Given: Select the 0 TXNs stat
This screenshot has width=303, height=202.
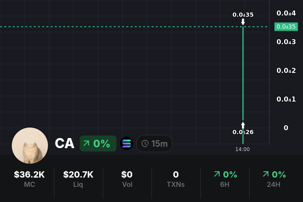Looking at the screenshot, I should point(175,178).
